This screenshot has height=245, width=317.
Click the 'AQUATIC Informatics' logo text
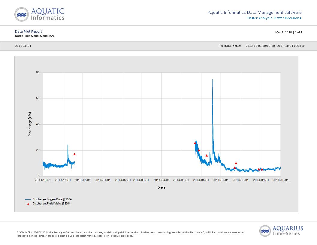tap(48, 14)
